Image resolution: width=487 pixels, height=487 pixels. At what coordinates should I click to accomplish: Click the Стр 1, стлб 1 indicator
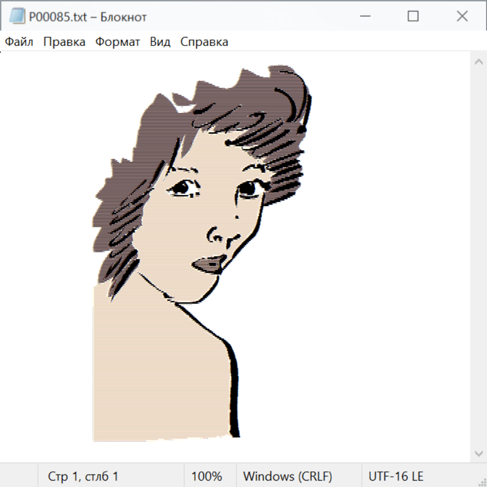point(83,476)
